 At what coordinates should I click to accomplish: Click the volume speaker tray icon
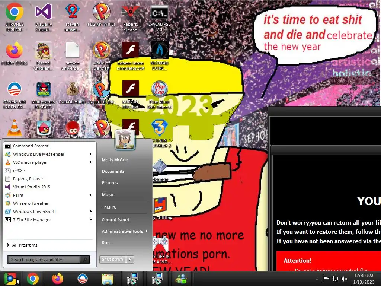pyautogui.click(x=344, y=279)
